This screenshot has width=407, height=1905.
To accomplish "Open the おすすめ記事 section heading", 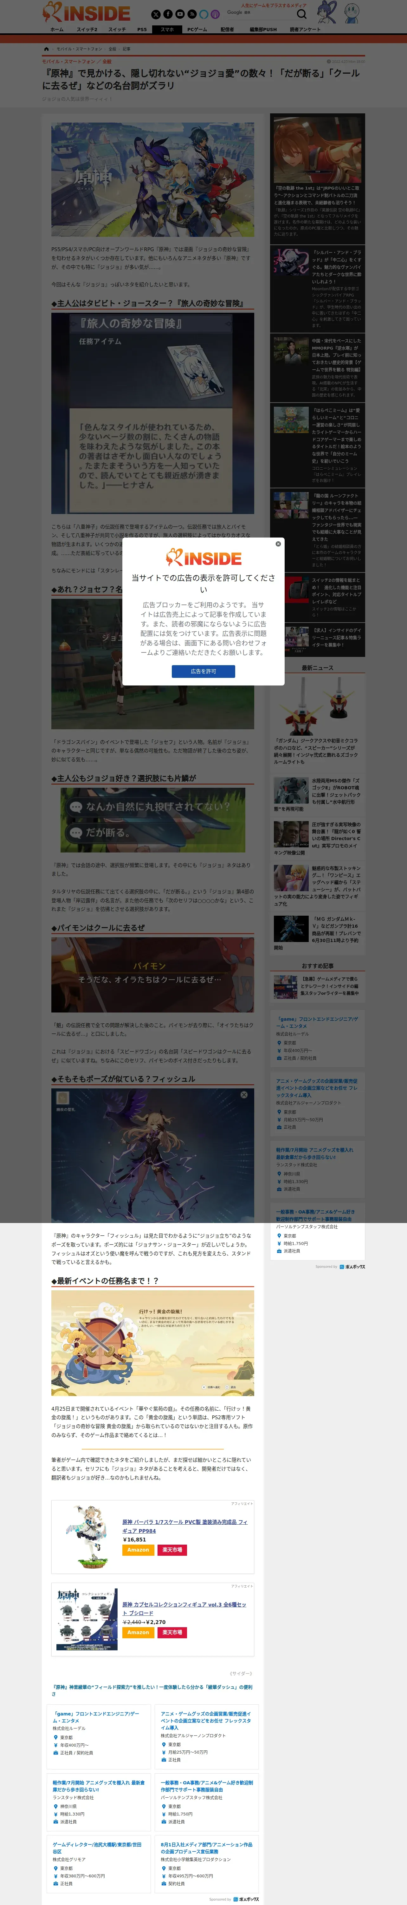I will 318,966.
